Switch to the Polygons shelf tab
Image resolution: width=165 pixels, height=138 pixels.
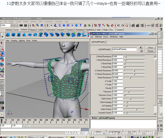[x=33, y=30]
